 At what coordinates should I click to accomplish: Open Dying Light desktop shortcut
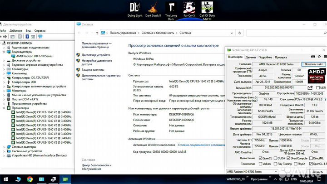[135, 10]
